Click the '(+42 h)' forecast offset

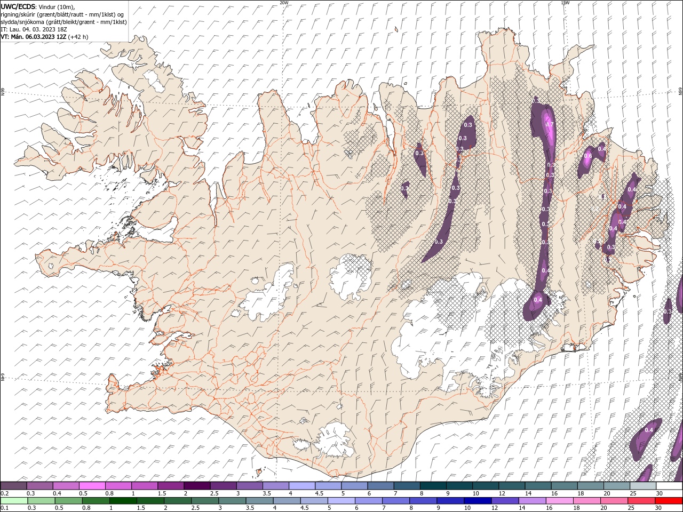click(x=78, y=37)
